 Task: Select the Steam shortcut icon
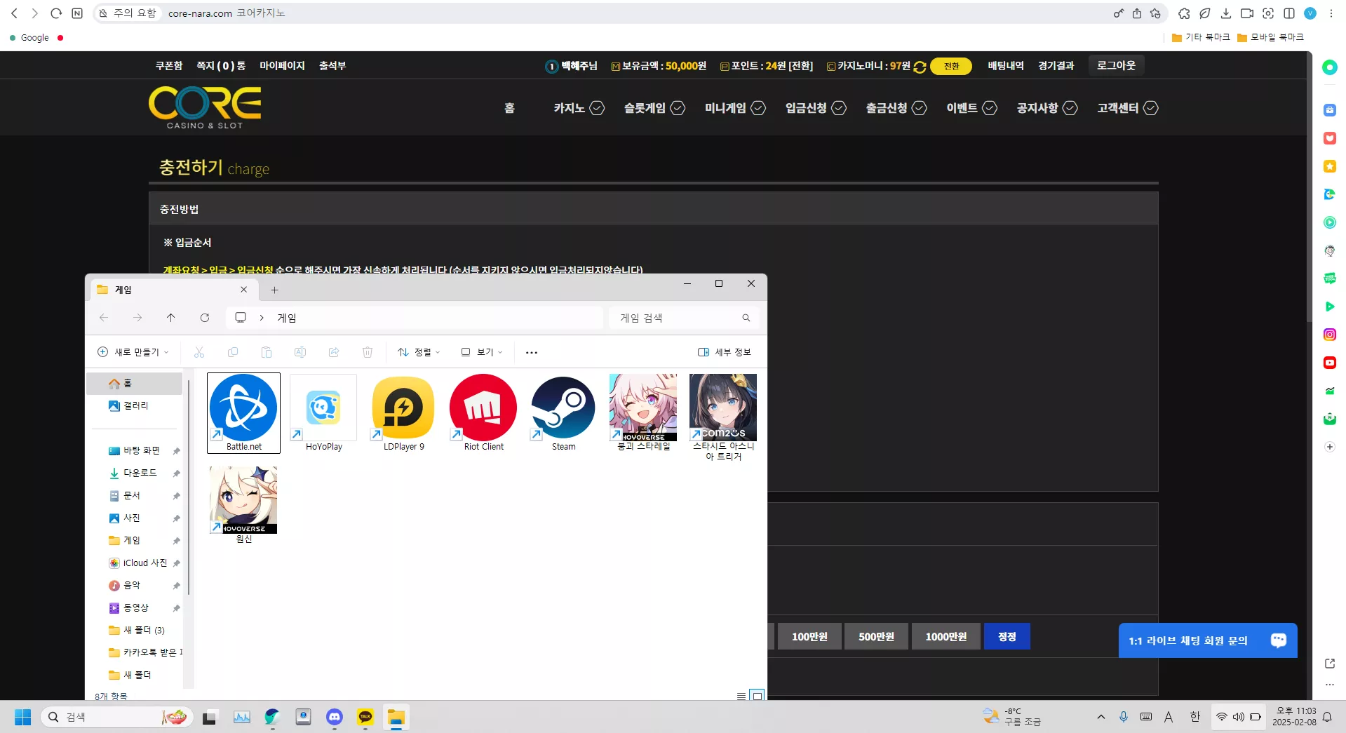point(563,412)
